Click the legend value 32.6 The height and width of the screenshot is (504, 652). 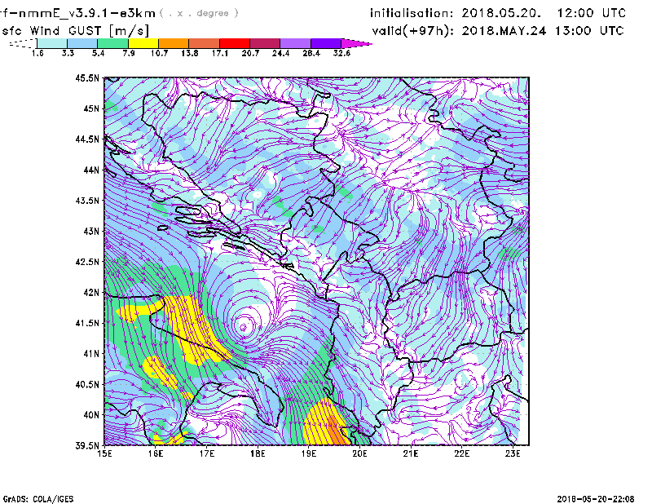click(341, 53)
